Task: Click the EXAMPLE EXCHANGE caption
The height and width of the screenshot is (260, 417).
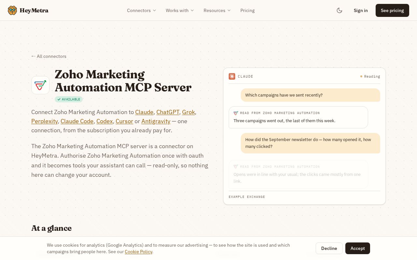Action: pos(247,197)
